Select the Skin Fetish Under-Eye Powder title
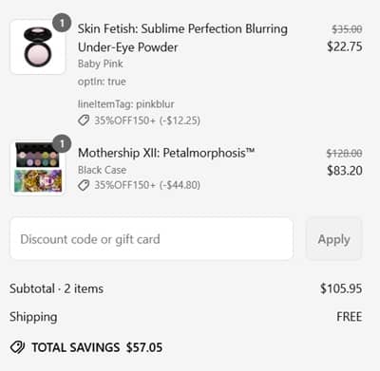This screenshot has height=371, width=380. point(182,38)
